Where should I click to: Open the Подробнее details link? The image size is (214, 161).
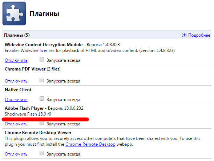tap(199, 35)
